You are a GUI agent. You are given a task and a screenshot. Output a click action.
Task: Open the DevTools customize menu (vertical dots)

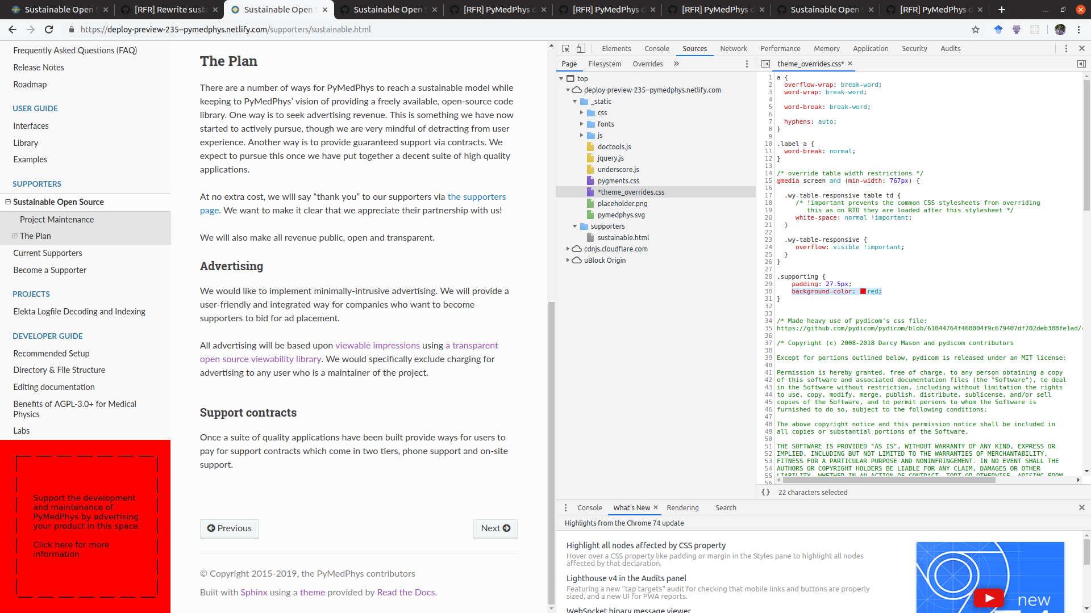(x=1067, y=49)
